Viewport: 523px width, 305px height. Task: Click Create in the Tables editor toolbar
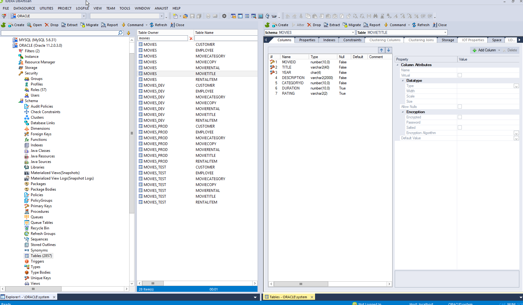click(x=280, y=25)
